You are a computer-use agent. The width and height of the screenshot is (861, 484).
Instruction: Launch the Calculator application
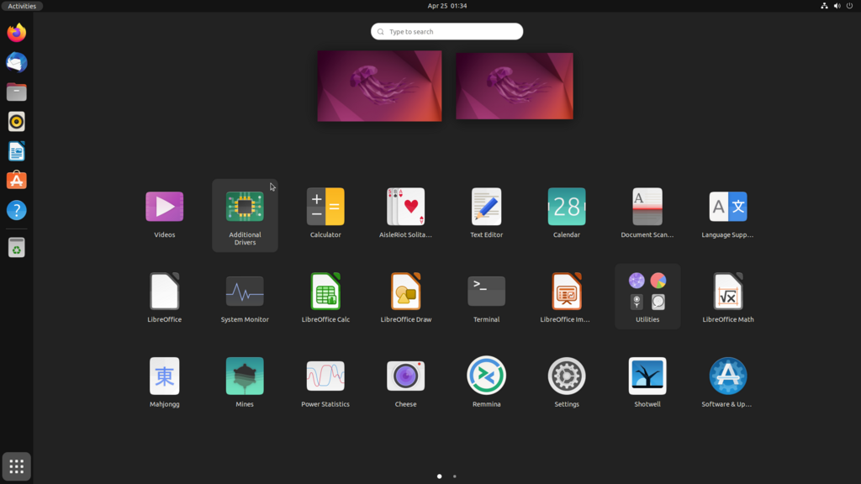coord(325,213)
